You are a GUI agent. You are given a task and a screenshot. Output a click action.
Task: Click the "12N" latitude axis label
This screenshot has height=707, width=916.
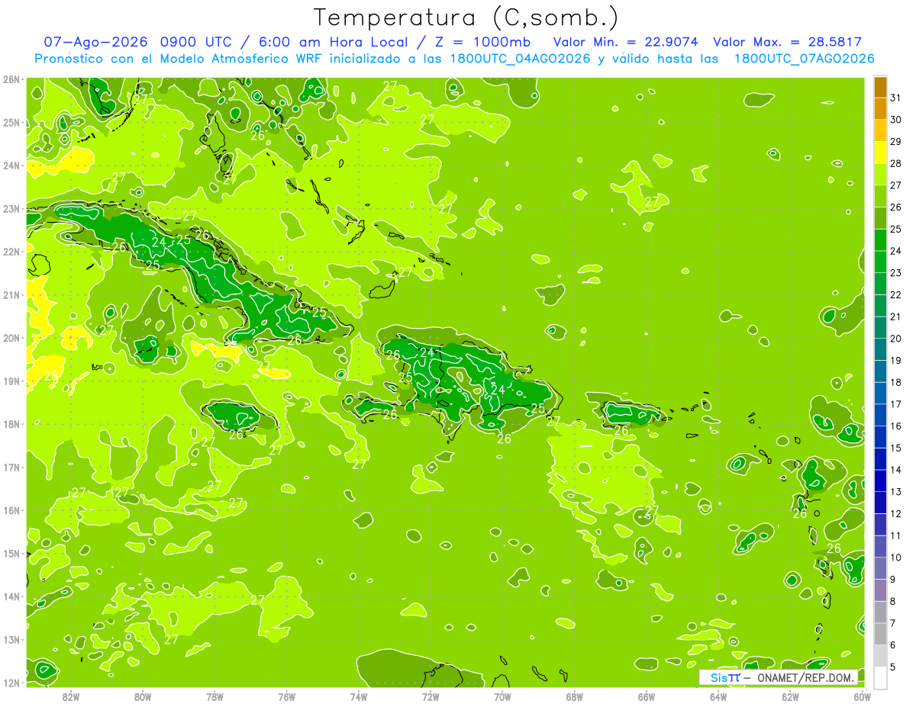coord(11,683)
